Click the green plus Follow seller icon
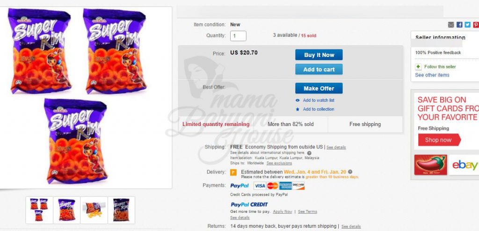The height and width of the screenshot is (231, 479). (419, 67)
